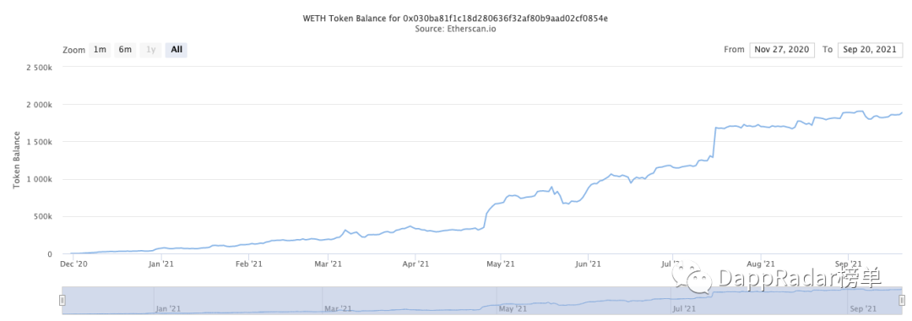The height and width of the screenshot is (321, 912).
Task: Click the Jan '21 label in the navigator
Action: pos(169,308)
